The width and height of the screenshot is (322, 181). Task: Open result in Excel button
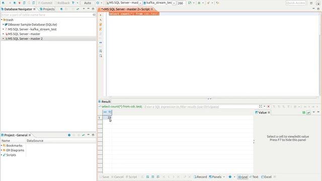[266, 177]
